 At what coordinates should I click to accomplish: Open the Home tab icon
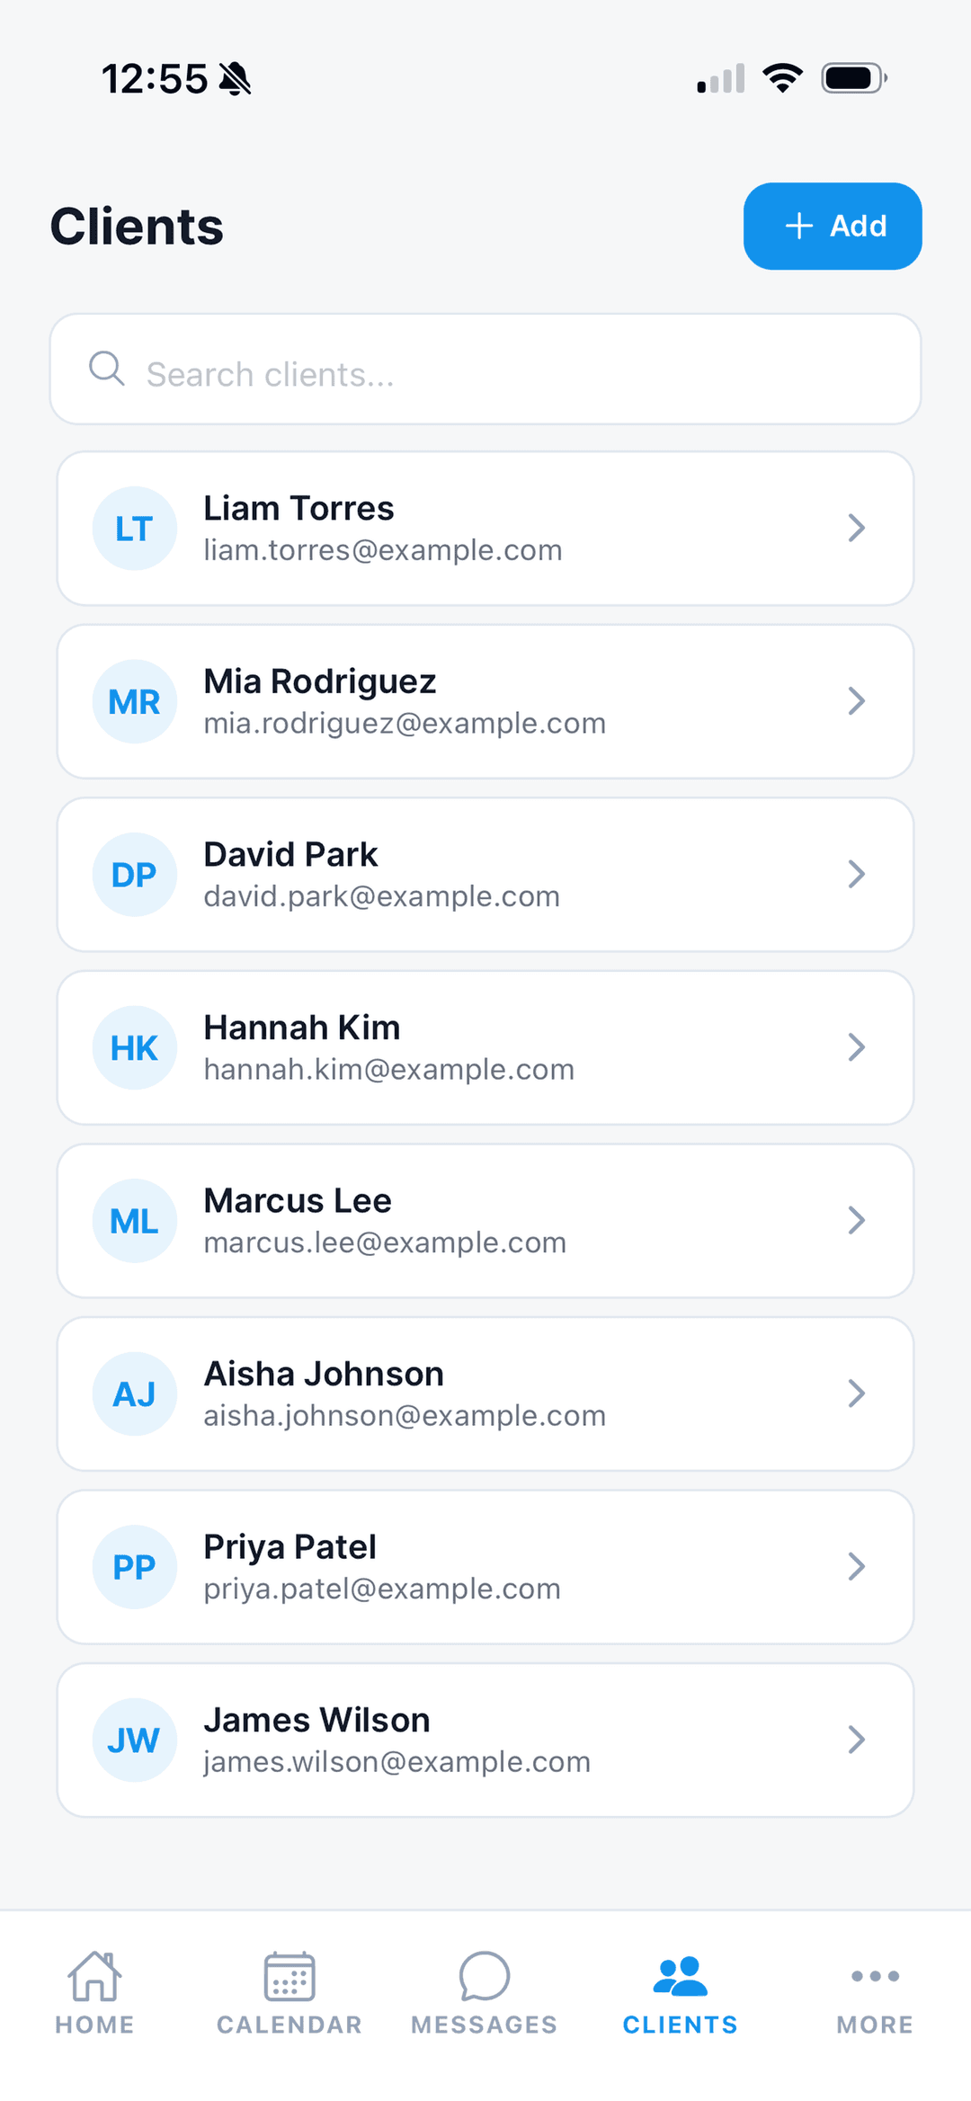click(94, 1976)
